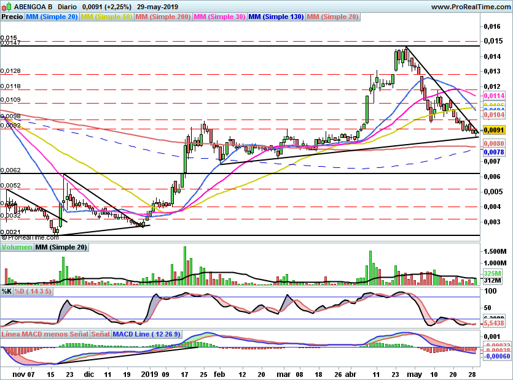
Task: Click the 0,0098 level label
Action: (x=10, y=116)
